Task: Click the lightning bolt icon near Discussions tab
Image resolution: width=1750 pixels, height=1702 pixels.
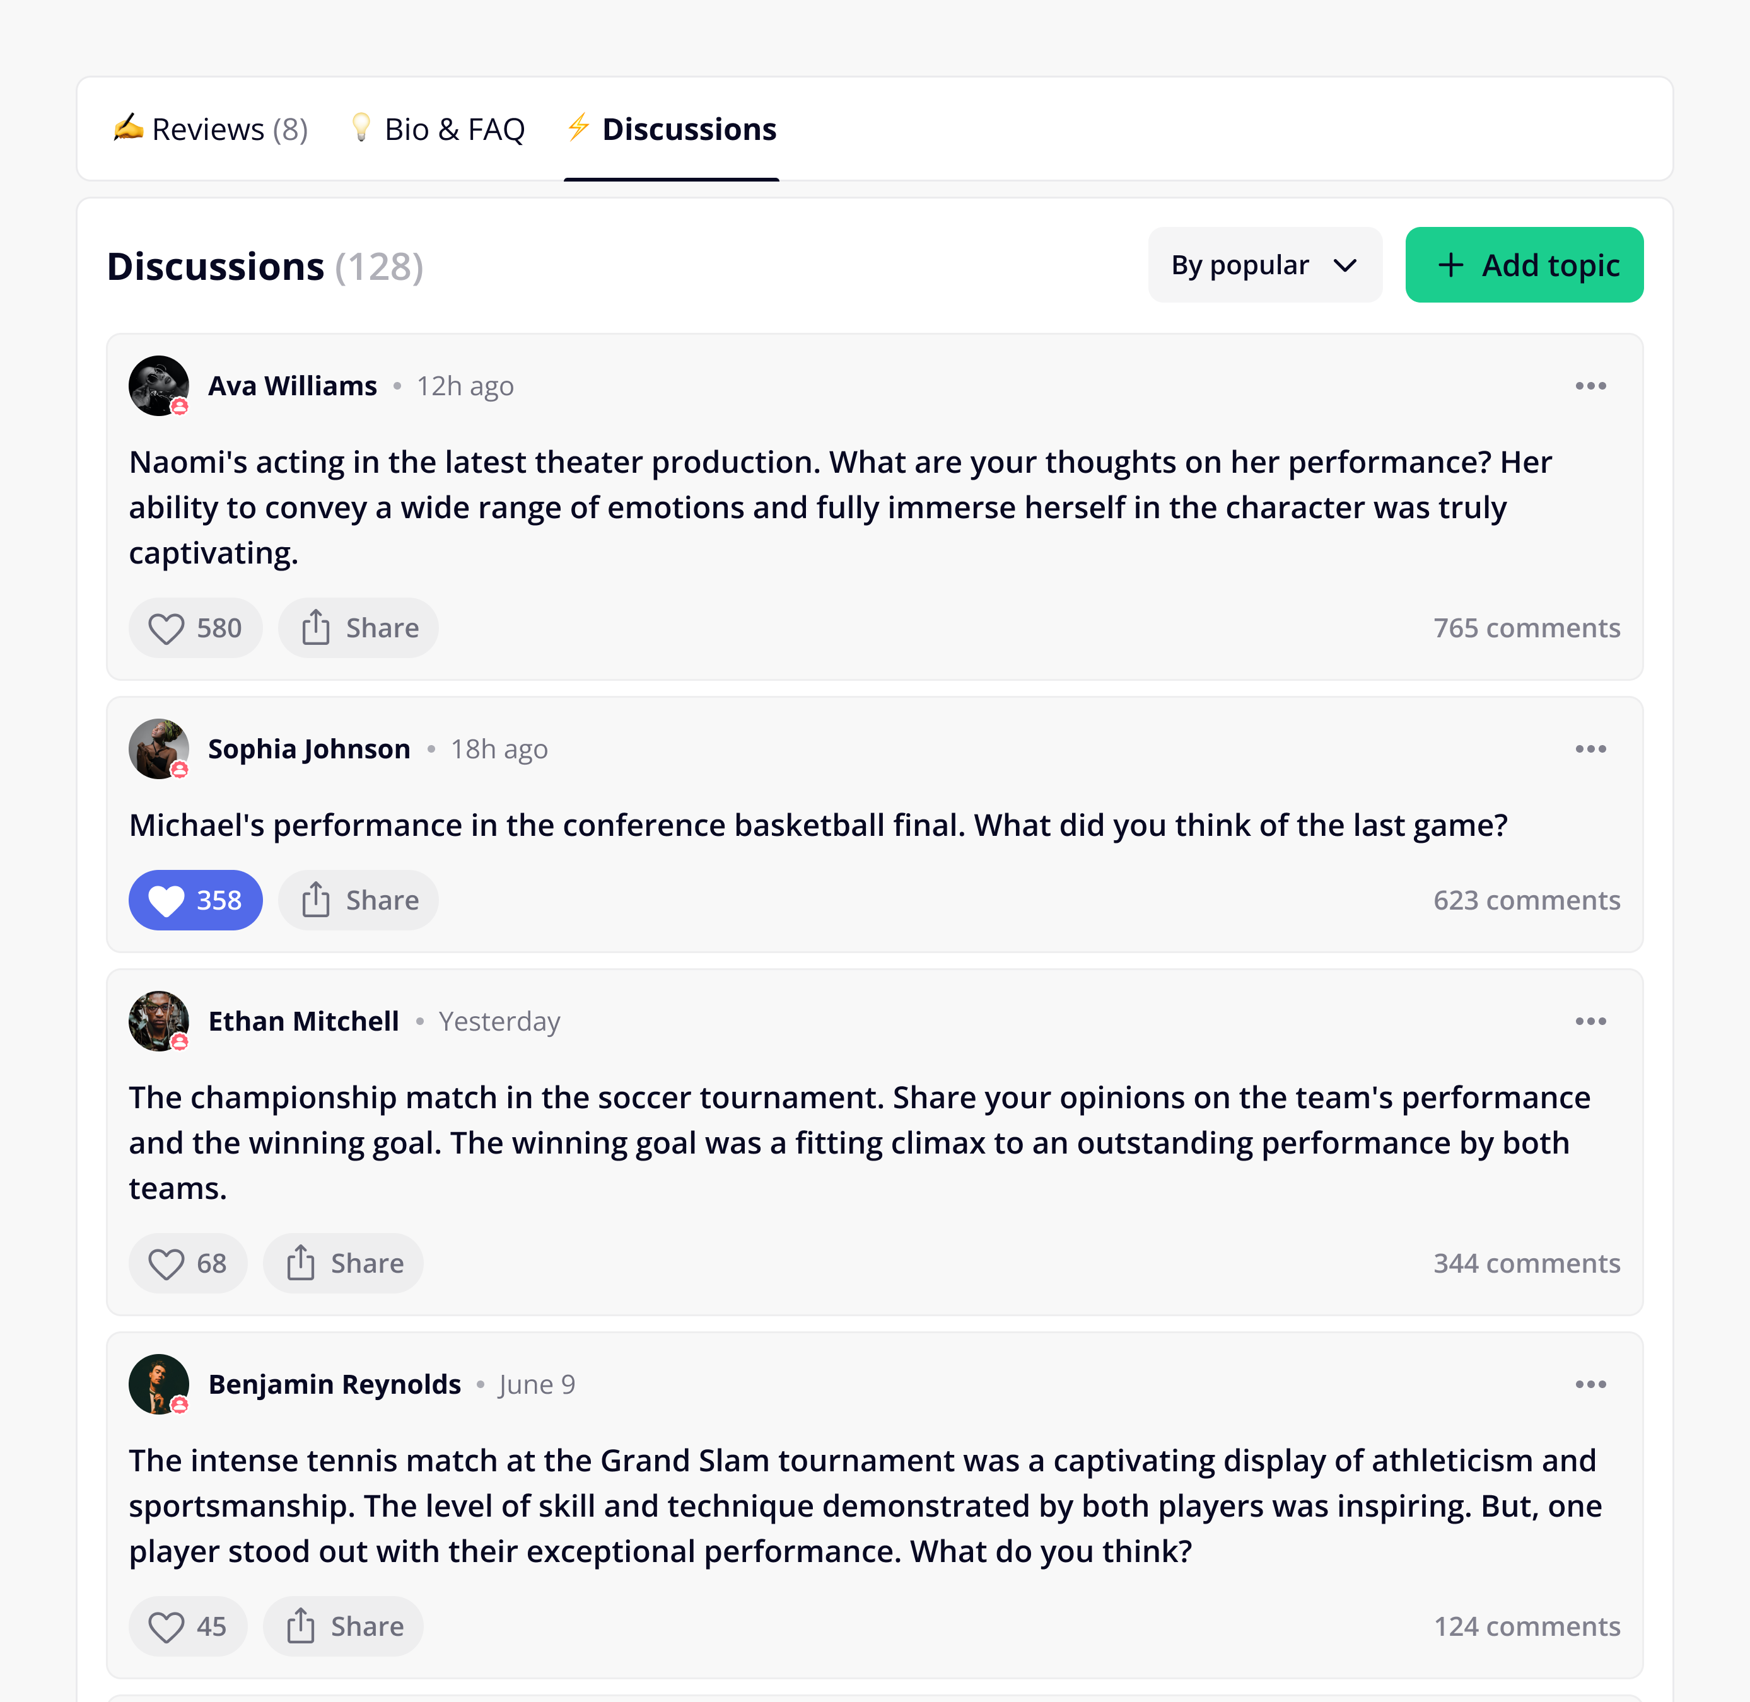Action: point(577,129)
